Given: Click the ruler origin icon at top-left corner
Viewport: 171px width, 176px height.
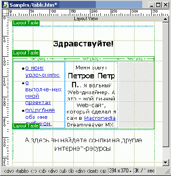Looking at the screenshot, I should point(6,13).
